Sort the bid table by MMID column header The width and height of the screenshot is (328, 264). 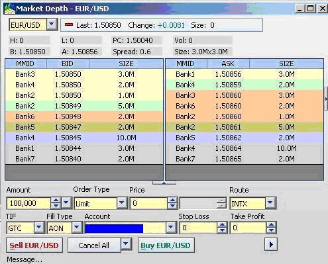coord(26,64)
